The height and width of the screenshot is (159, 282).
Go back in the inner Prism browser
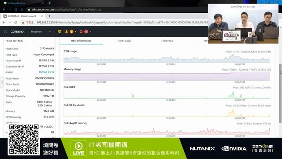click(x=4, y=23)
